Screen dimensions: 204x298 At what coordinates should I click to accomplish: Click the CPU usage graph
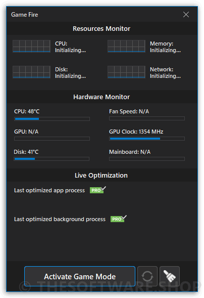[x=31, y=46]
